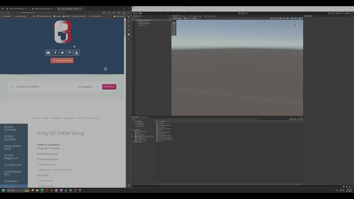
Task: Open the All Categories dropdown
Action: point(88,87)
